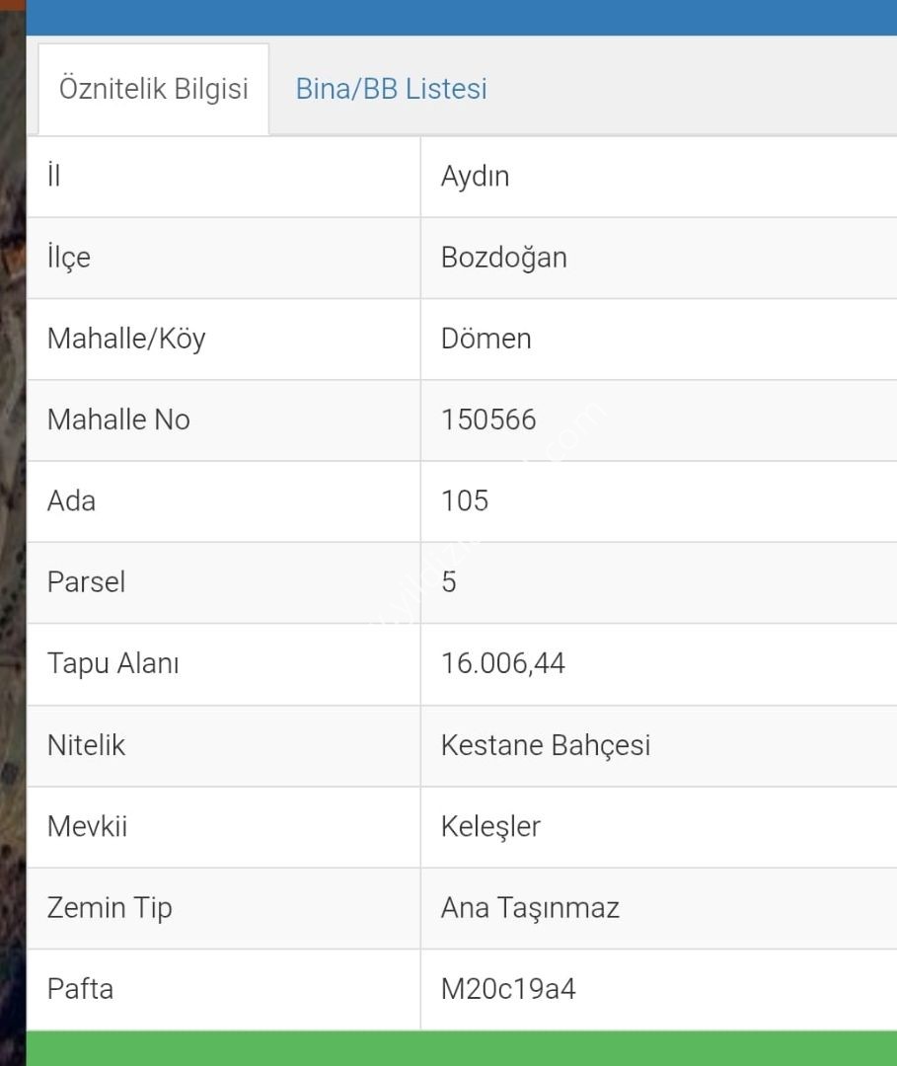Select the Mevkii value Keleşler
Viewport: 897px width, 1066px height.
point(490,825)
